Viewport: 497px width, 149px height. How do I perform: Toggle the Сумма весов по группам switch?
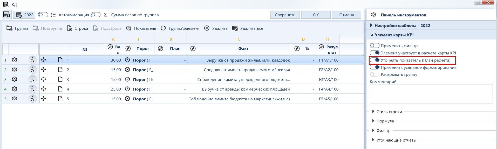coord(96,15)
